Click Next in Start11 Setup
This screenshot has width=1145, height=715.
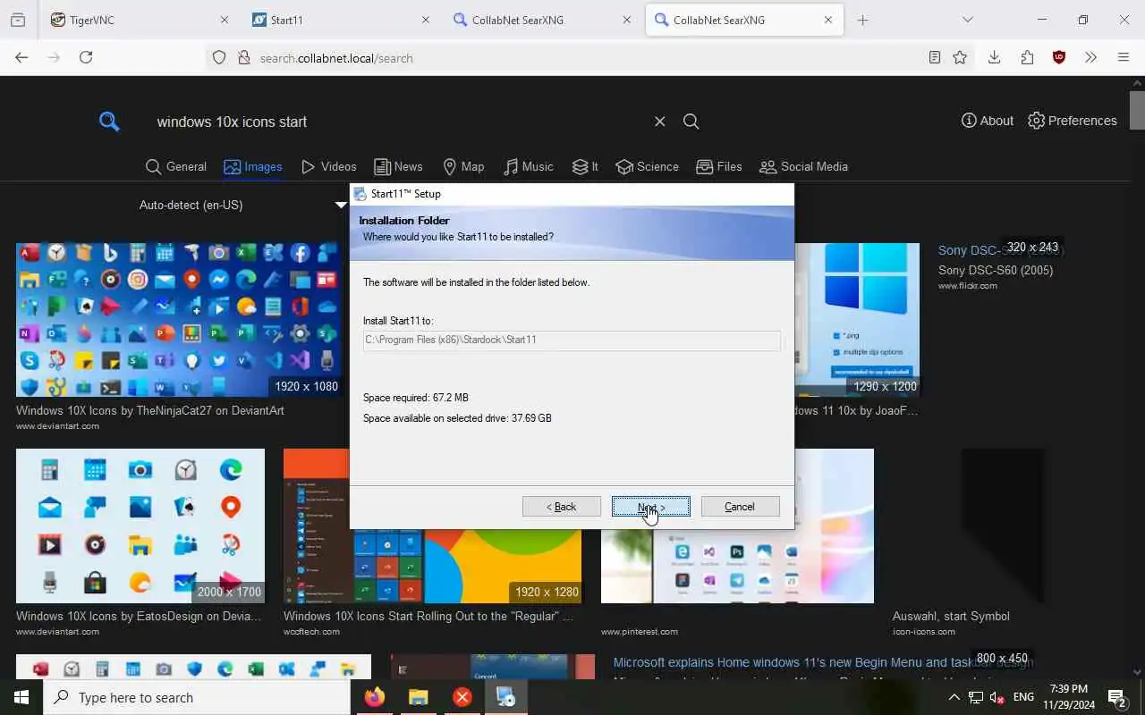pyautogui.click(x=650, y=507)
